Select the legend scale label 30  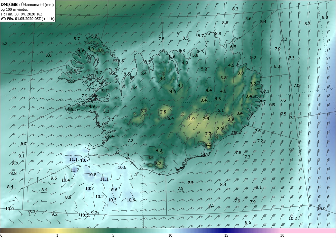pyautogui.click(x=283, y=235)
